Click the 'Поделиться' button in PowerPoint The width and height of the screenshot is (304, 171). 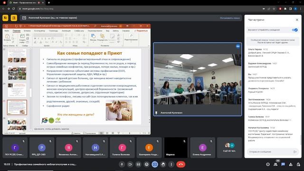tap(141, 31)
